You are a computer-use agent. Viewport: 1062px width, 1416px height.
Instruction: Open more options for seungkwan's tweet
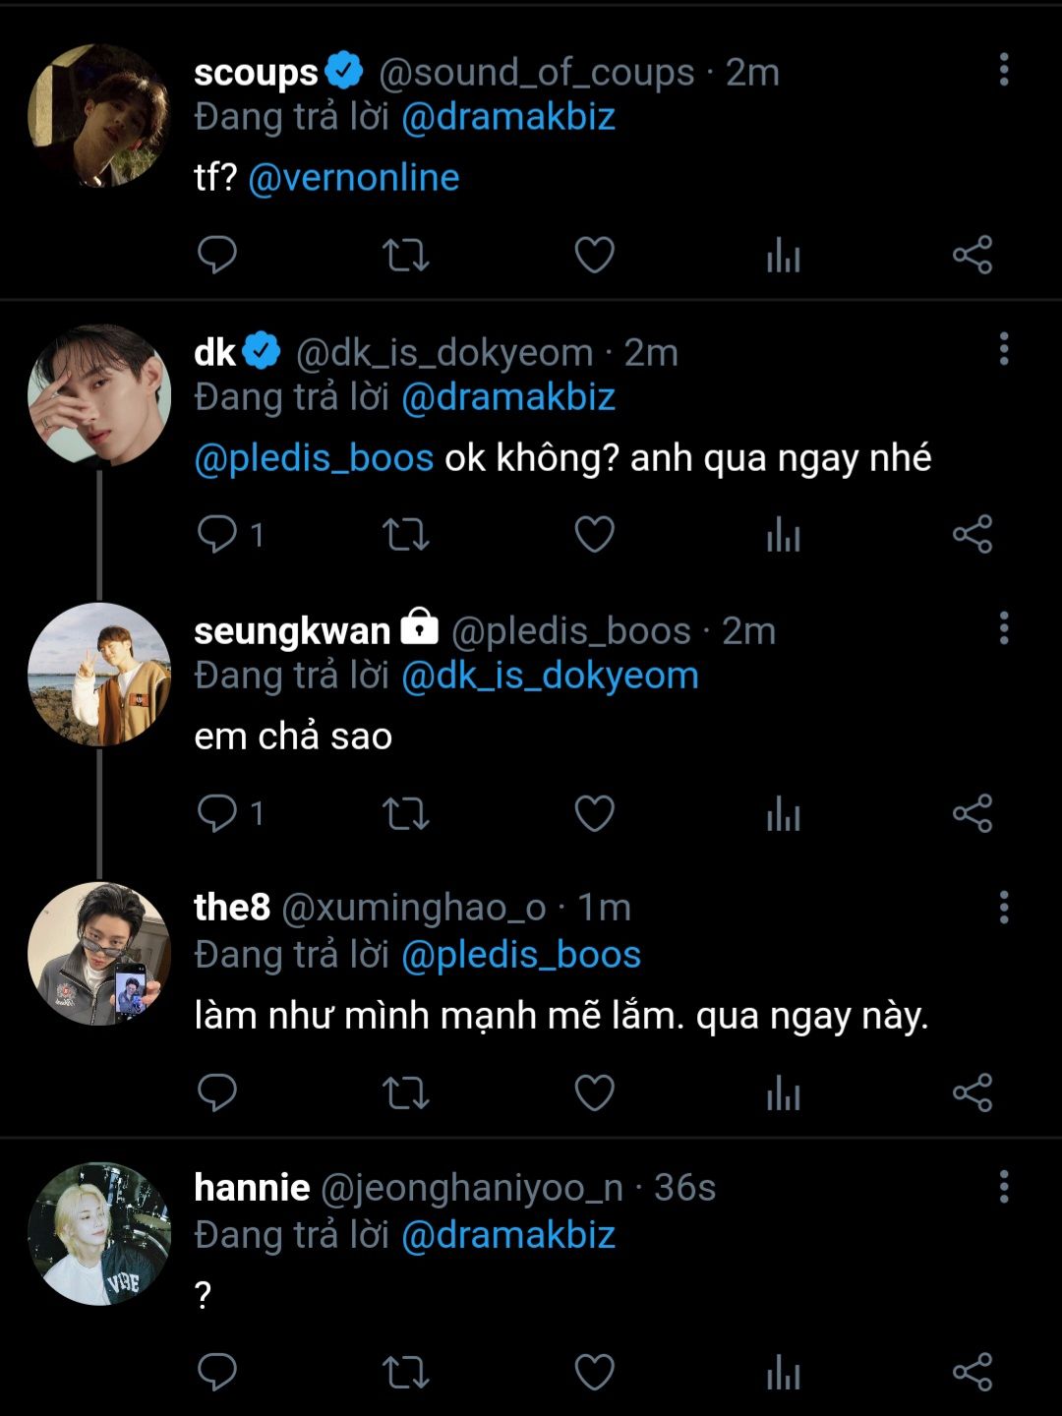coord(1003,628)
